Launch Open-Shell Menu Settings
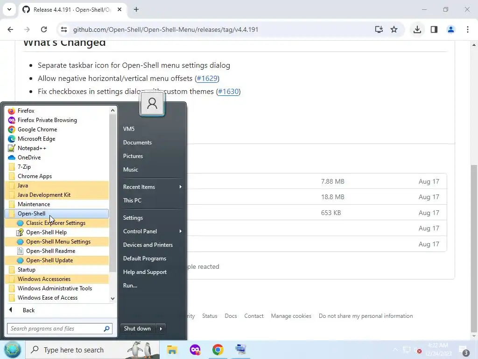Viewport: 478px width, 359px height. (x=56, y=242)
